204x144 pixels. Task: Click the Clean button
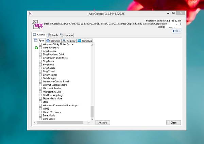click(173, 123)
